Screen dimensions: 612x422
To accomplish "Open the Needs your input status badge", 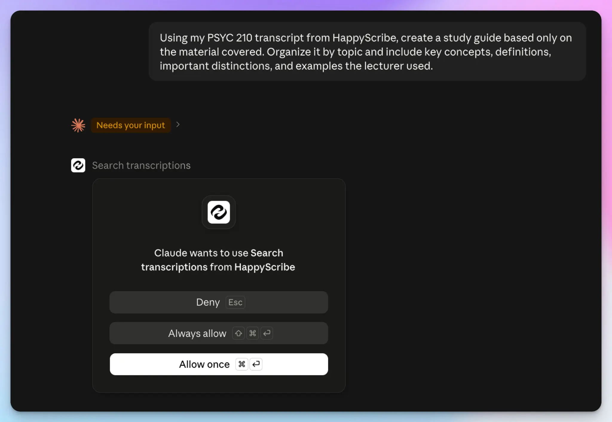I will coord(131,125).
